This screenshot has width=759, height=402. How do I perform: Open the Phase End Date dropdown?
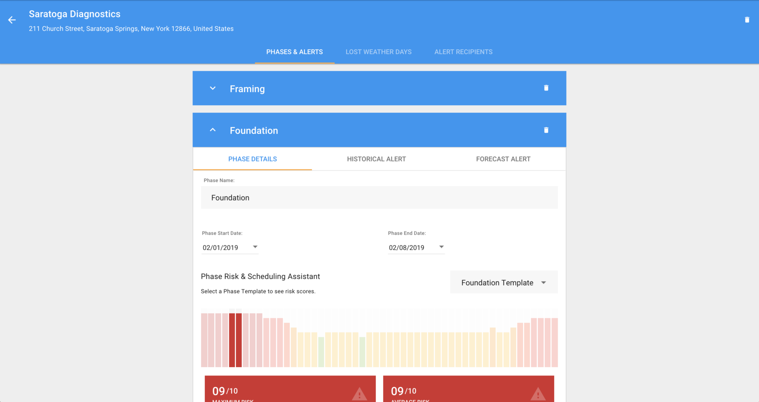pos(441,247)
